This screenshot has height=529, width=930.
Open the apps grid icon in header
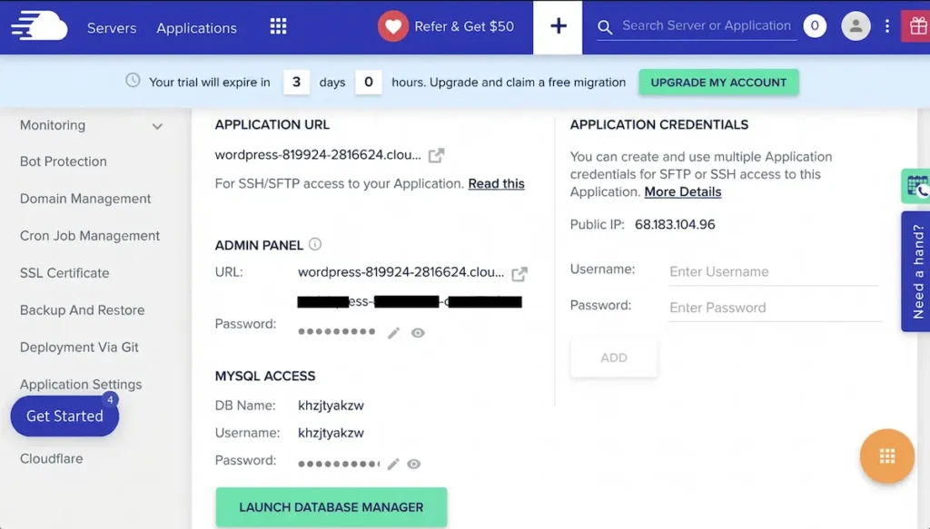coord(278,26)
